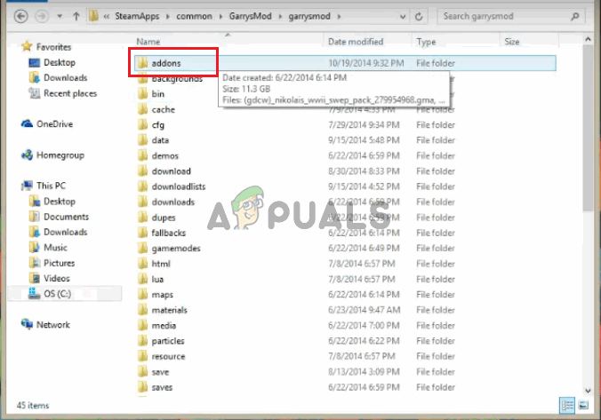Click scrollbar up arrow
Screen dimensions: 601x420
pos(588,39)
